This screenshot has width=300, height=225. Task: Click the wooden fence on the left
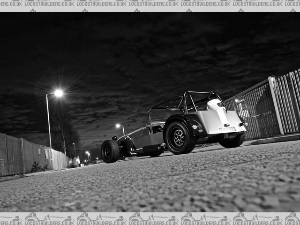coord(21,155)
